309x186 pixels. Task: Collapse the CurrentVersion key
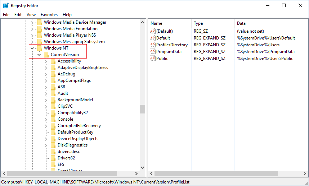[x=39, y=55]
